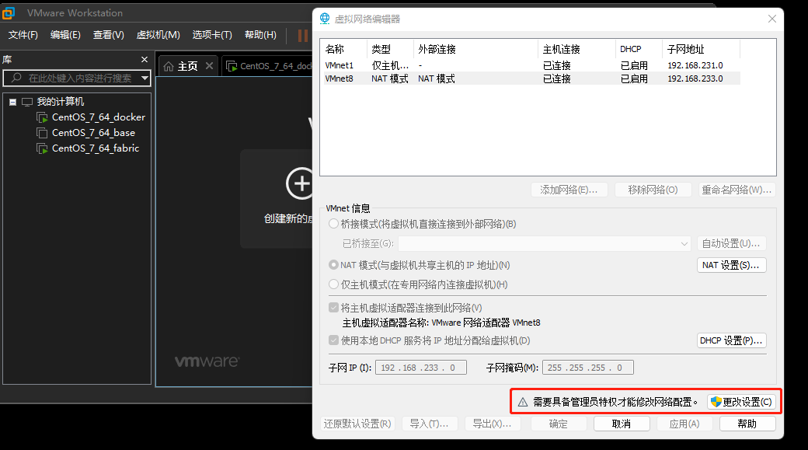Click the virtual network editor globe icon
Image resolution: width=808 pixels, height=450 pixels.
click(325, 19)
